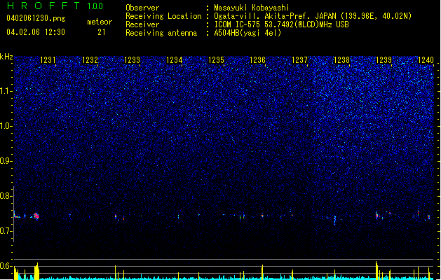Screen dimensions: 441x280
Task: Click the 1237 time marker
Action: [x=300, y=60]
